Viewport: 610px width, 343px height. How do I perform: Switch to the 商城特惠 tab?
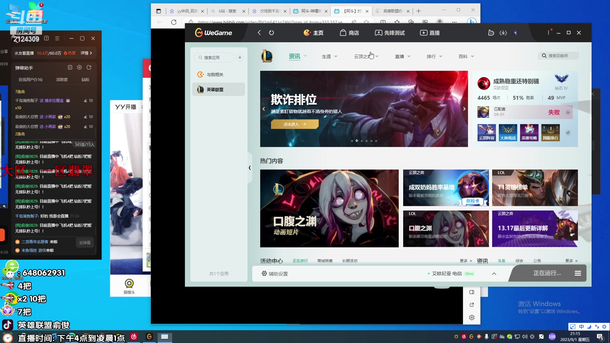[x=325, y=261]
